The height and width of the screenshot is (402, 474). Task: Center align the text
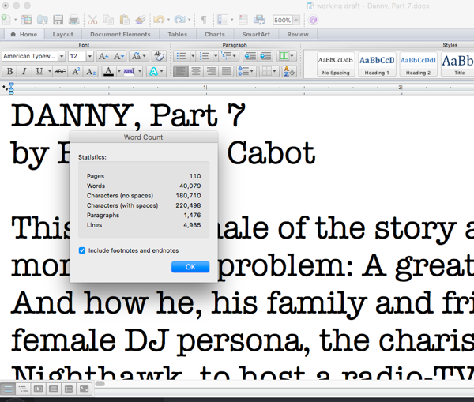[x=196, y=71]
